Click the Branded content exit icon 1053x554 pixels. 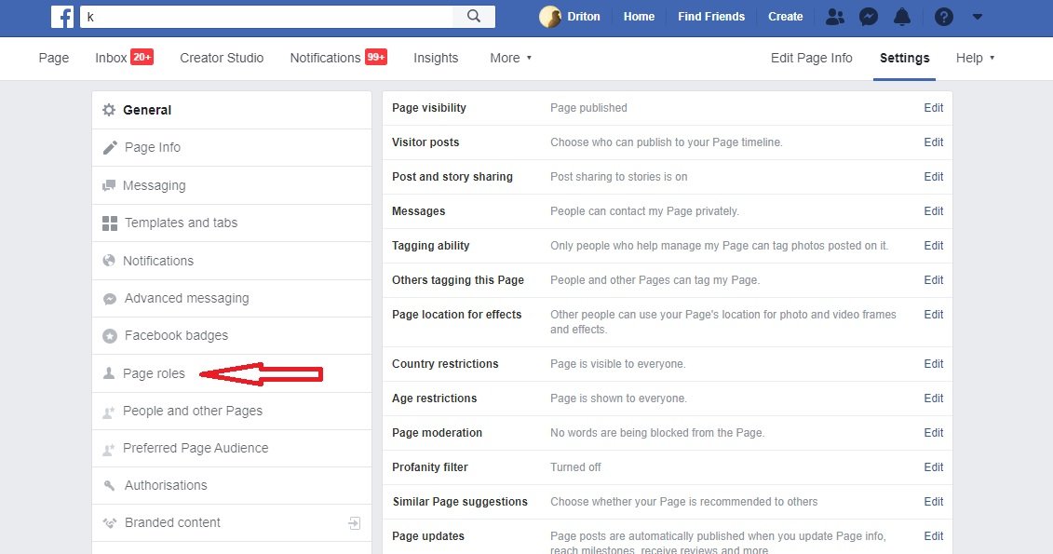point(354,523)
